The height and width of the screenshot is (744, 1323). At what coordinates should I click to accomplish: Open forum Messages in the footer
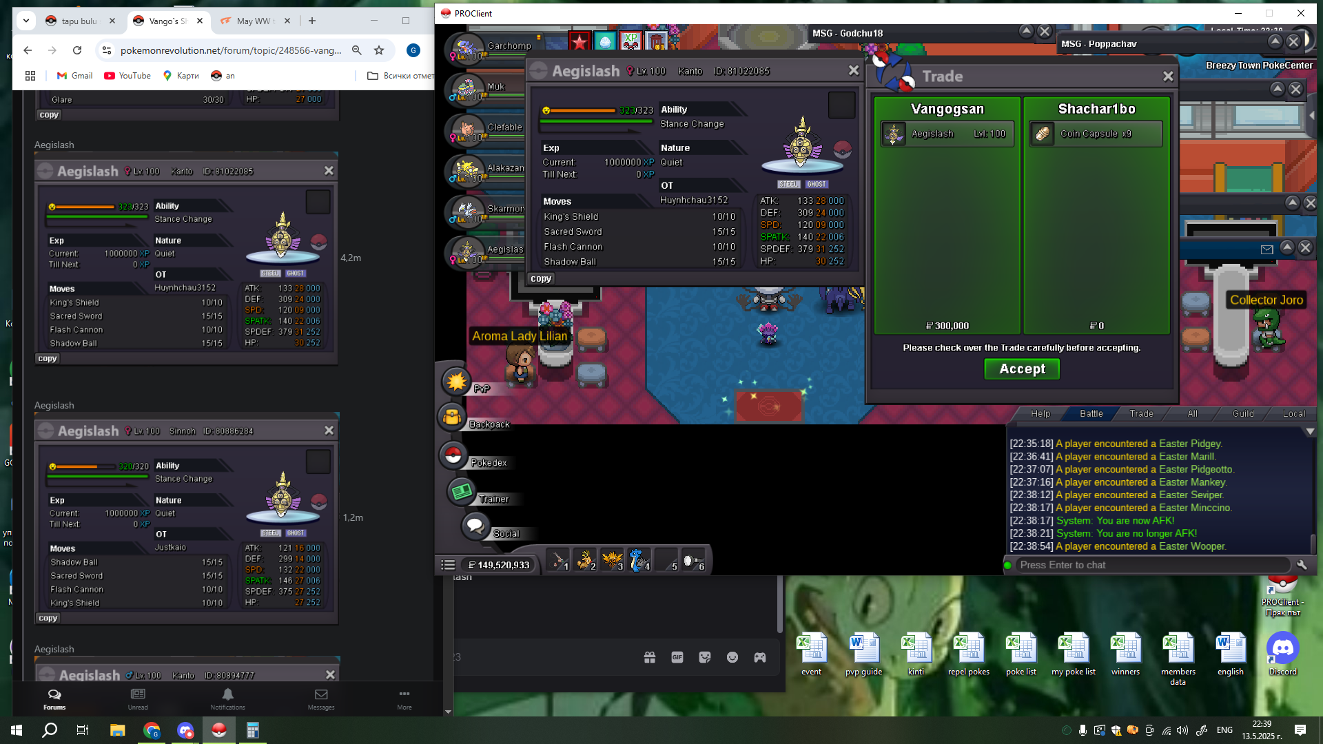click(321, 699)
